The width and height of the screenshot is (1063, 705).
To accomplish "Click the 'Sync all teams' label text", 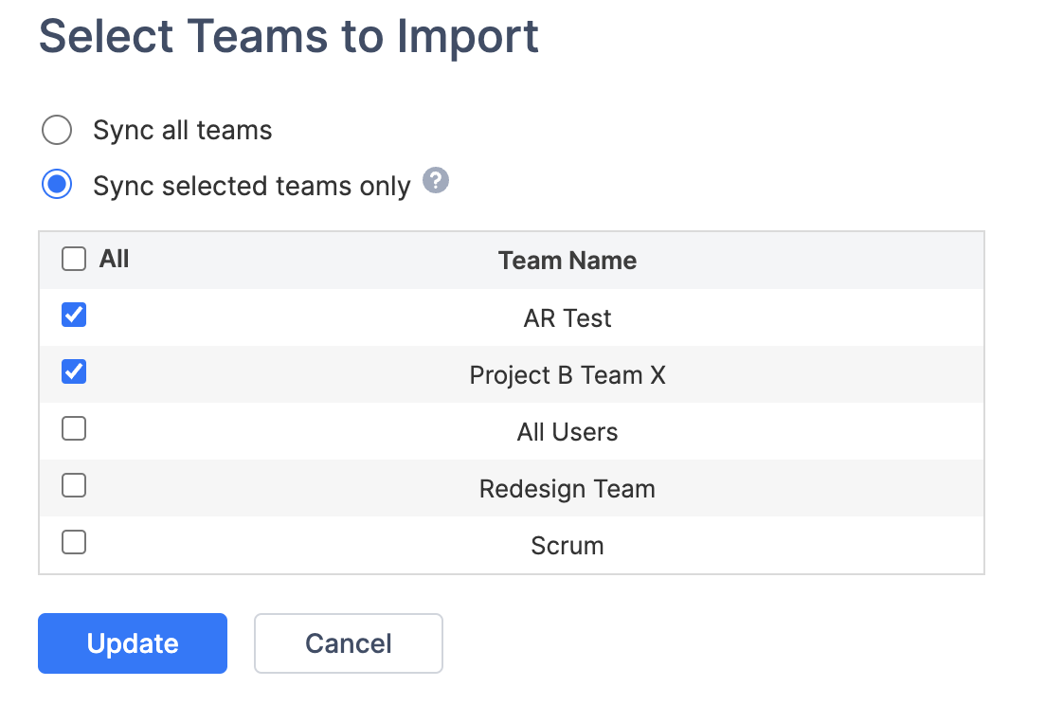I will pos(182,130).
